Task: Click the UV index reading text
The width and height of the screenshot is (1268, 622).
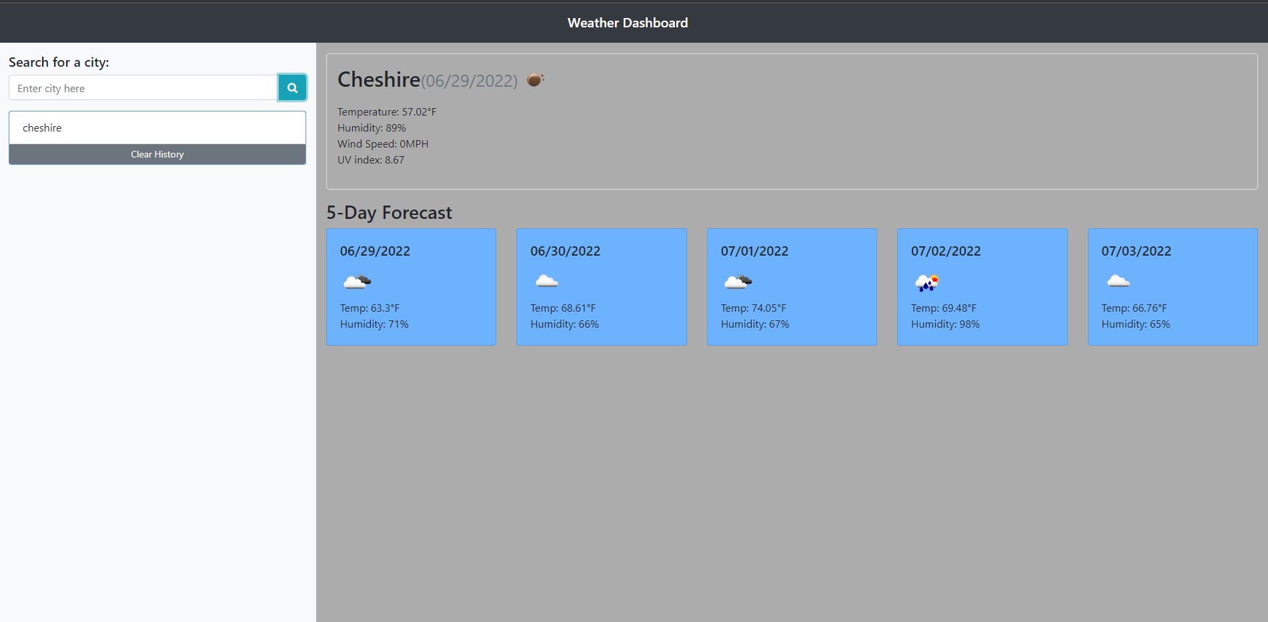Action: coord(371,160)
